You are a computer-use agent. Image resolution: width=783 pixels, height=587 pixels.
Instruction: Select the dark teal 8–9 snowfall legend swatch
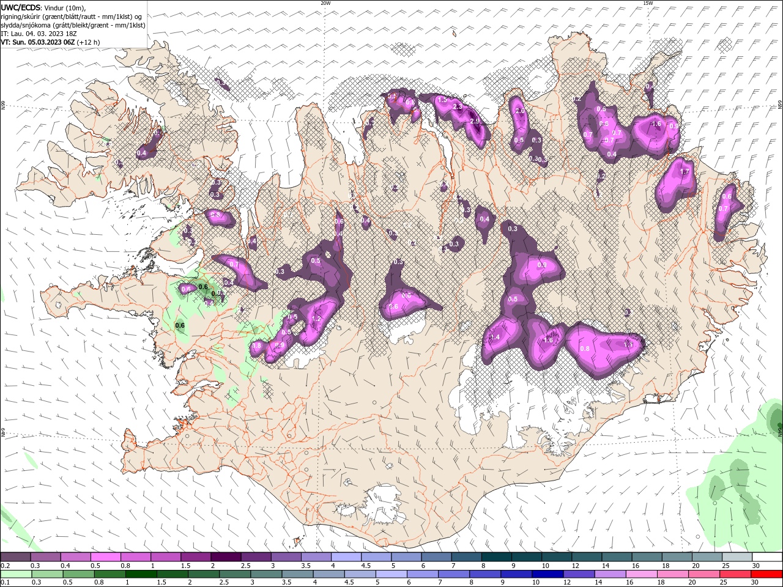497,557
